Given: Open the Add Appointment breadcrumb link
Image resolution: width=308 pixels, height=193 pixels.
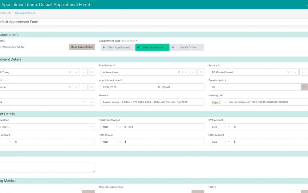Looking at the screenshot, I should coord(25,13).
